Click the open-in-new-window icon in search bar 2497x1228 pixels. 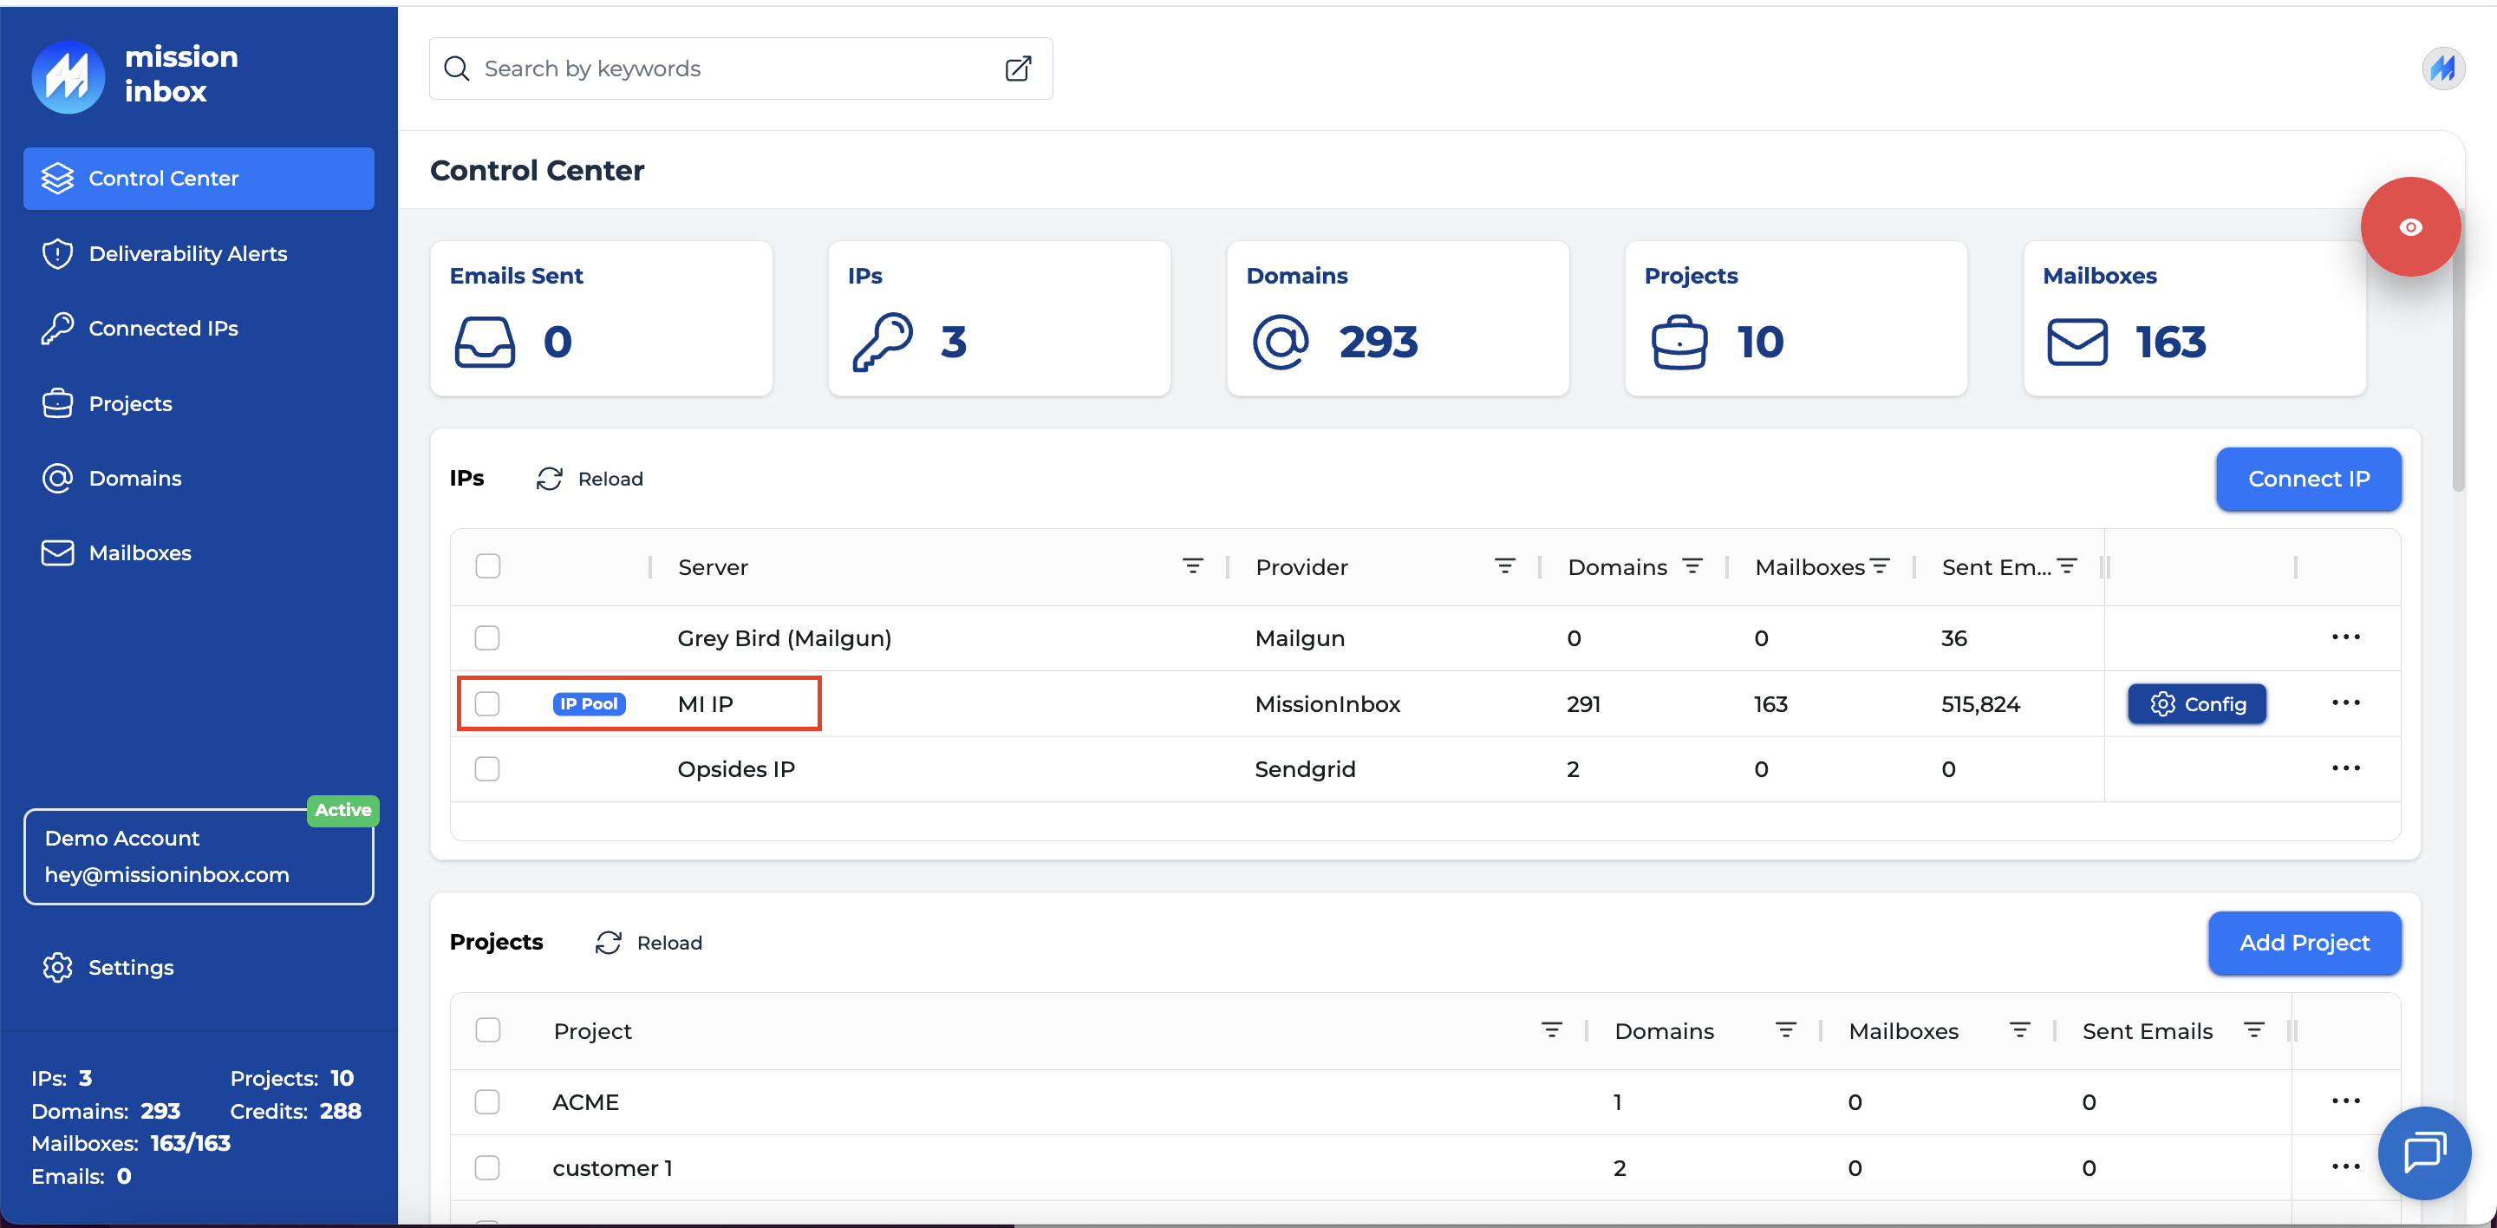(x=1017, y=69)
